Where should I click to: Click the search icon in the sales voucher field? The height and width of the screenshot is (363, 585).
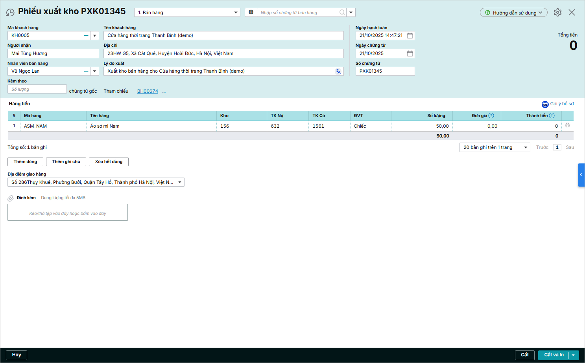342,13
